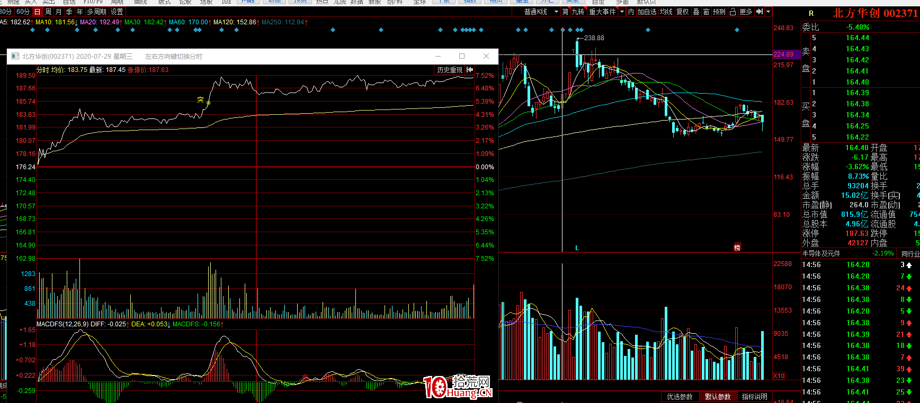Screen dimensions: 920x403
Task: Click buy level 1 price 164.39
Action: 858,93
